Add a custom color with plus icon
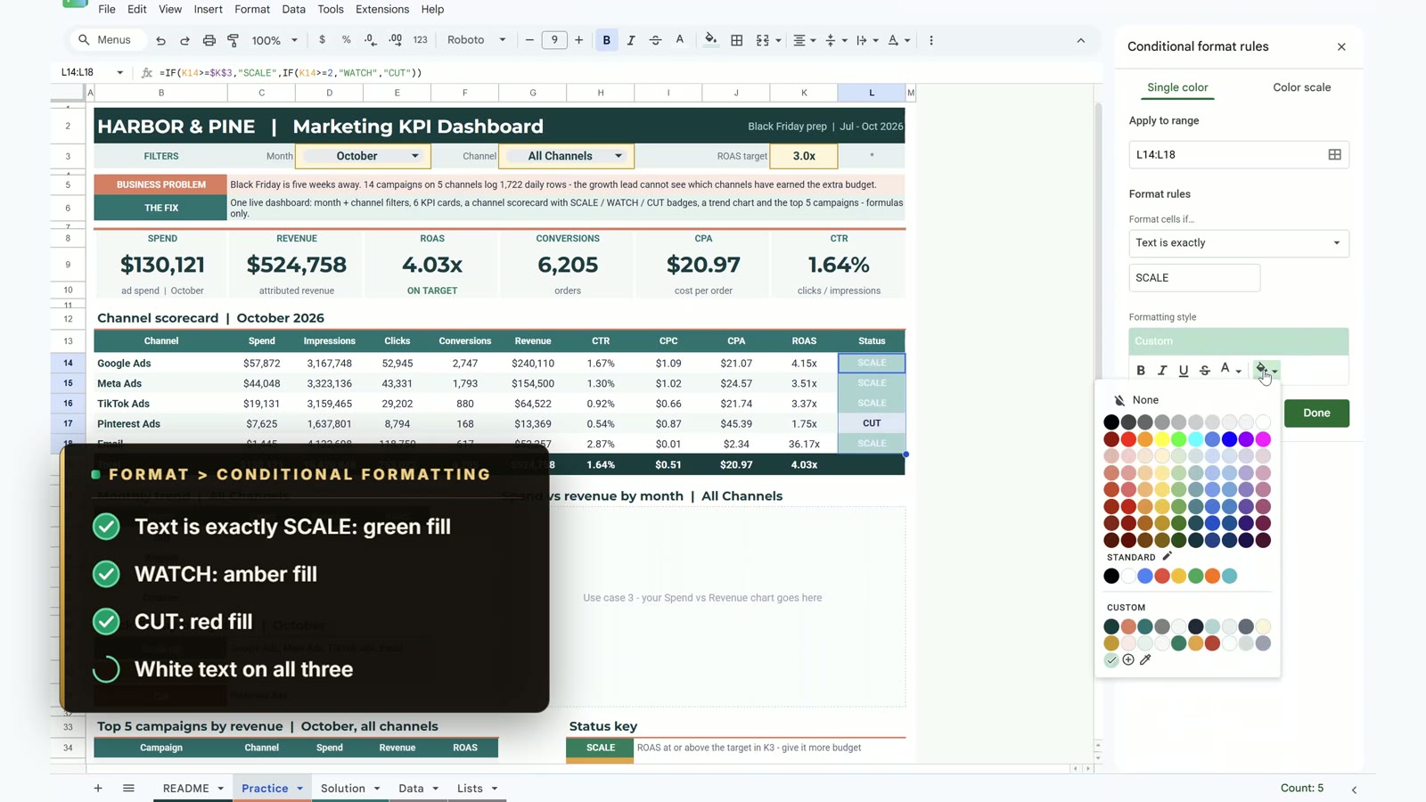1426x802 pixels. coord(1128,659)
